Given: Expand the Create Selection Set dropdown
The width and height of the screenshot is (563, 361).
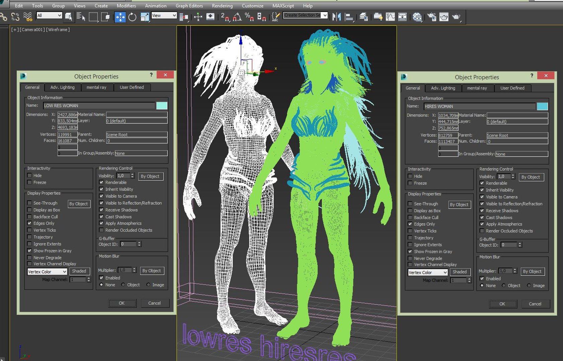Looking at the screenshot, I should pyautogui.click(x=325, y=15).
